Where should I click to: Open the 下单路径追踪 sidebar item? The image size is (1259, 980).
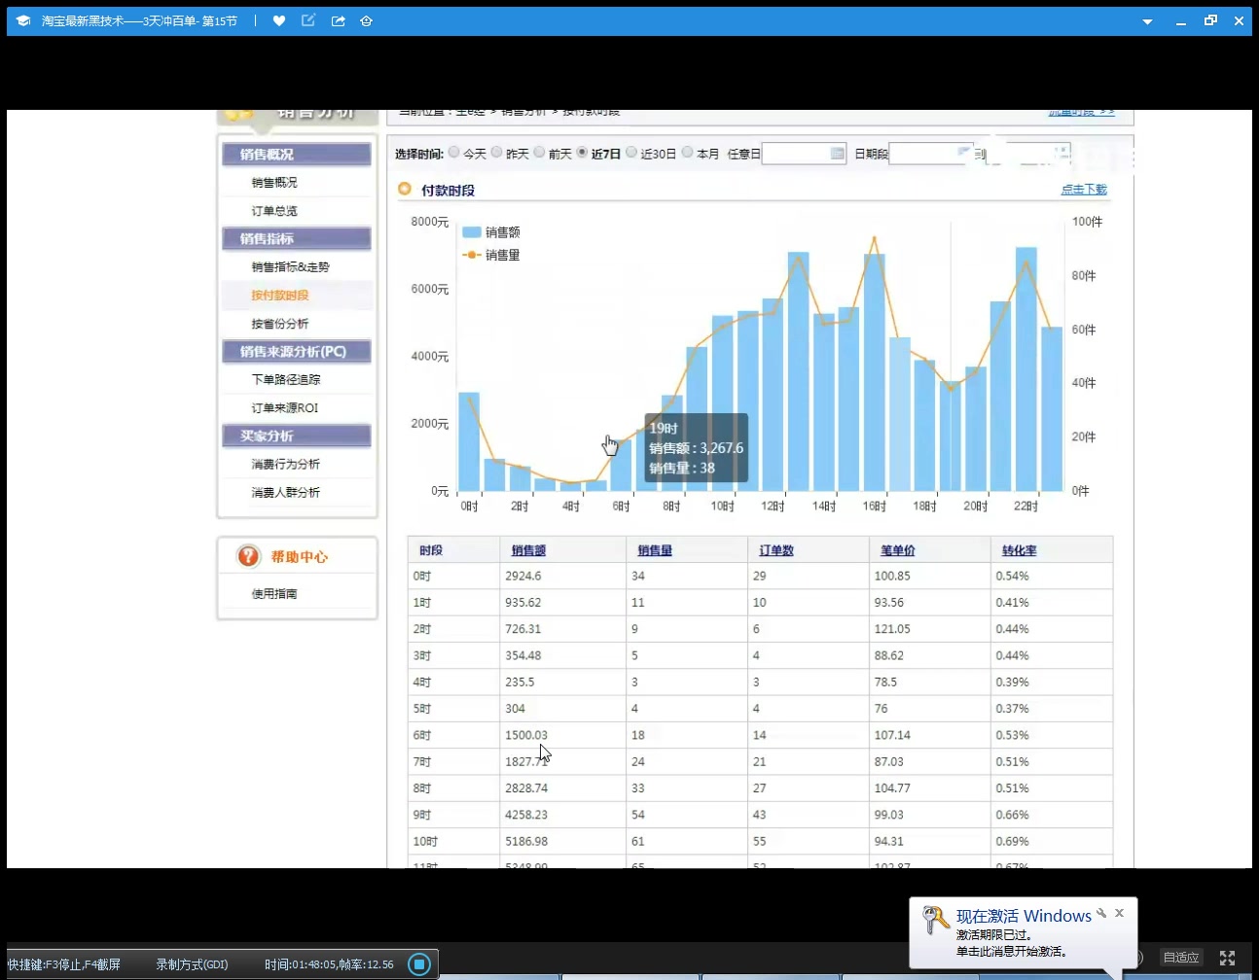pyautogui.click(x=286, y=380)
